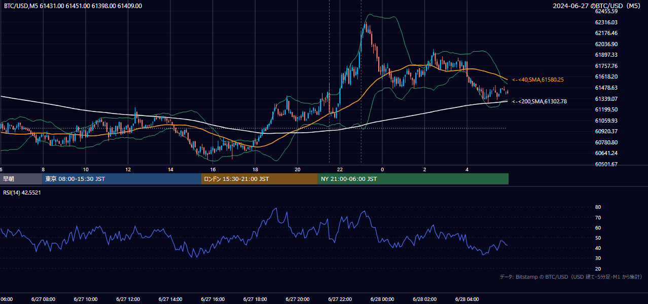Click the 6/27 12:00 time label
The height and width of the screenshot is (304, 648).
pos(128,299)
